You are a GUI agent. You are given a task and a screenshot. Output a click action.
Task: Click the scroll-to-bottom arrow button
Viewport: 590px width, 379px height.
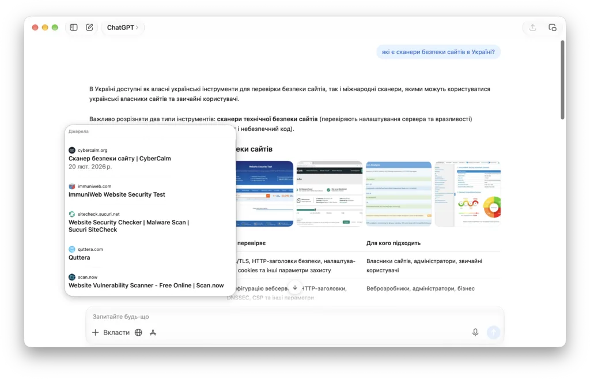[295, 288]
